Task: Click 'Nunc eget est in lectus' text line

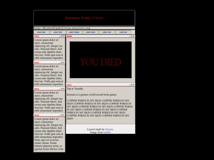Action: coord(46,140)
